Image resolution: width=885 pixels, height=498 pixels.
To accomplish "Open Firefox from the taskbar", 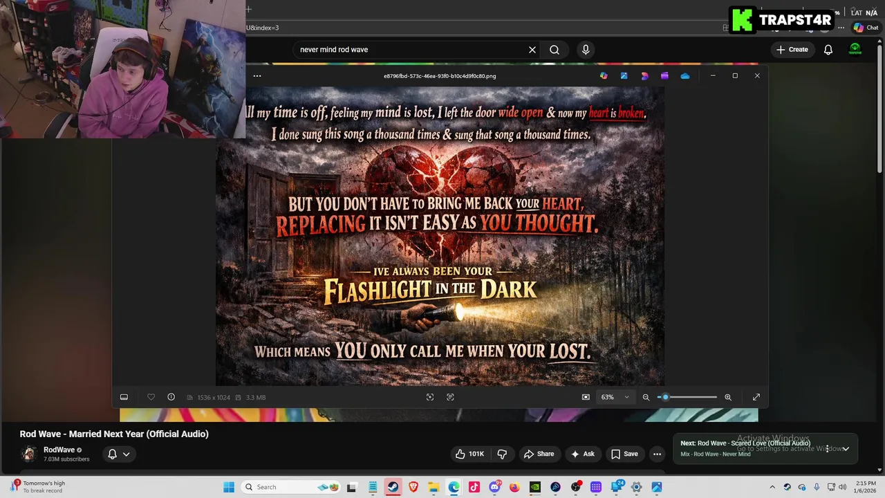I will (x=514, y=487).
